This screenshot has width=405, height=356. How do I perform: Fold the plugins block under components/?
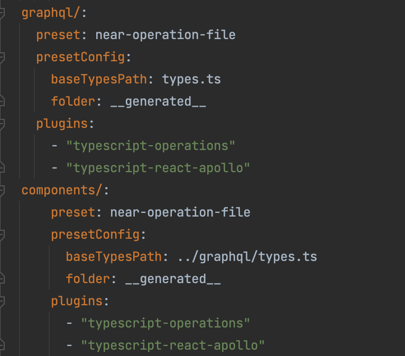pos(2,301)
